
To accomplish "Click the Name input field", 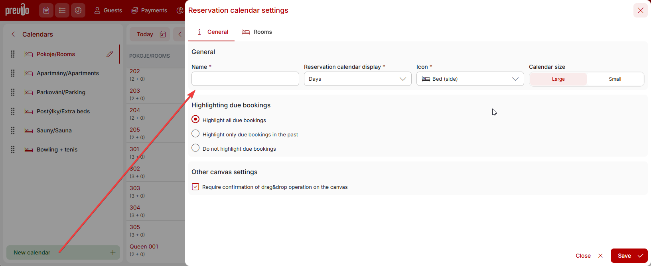I will coord(245,79).
